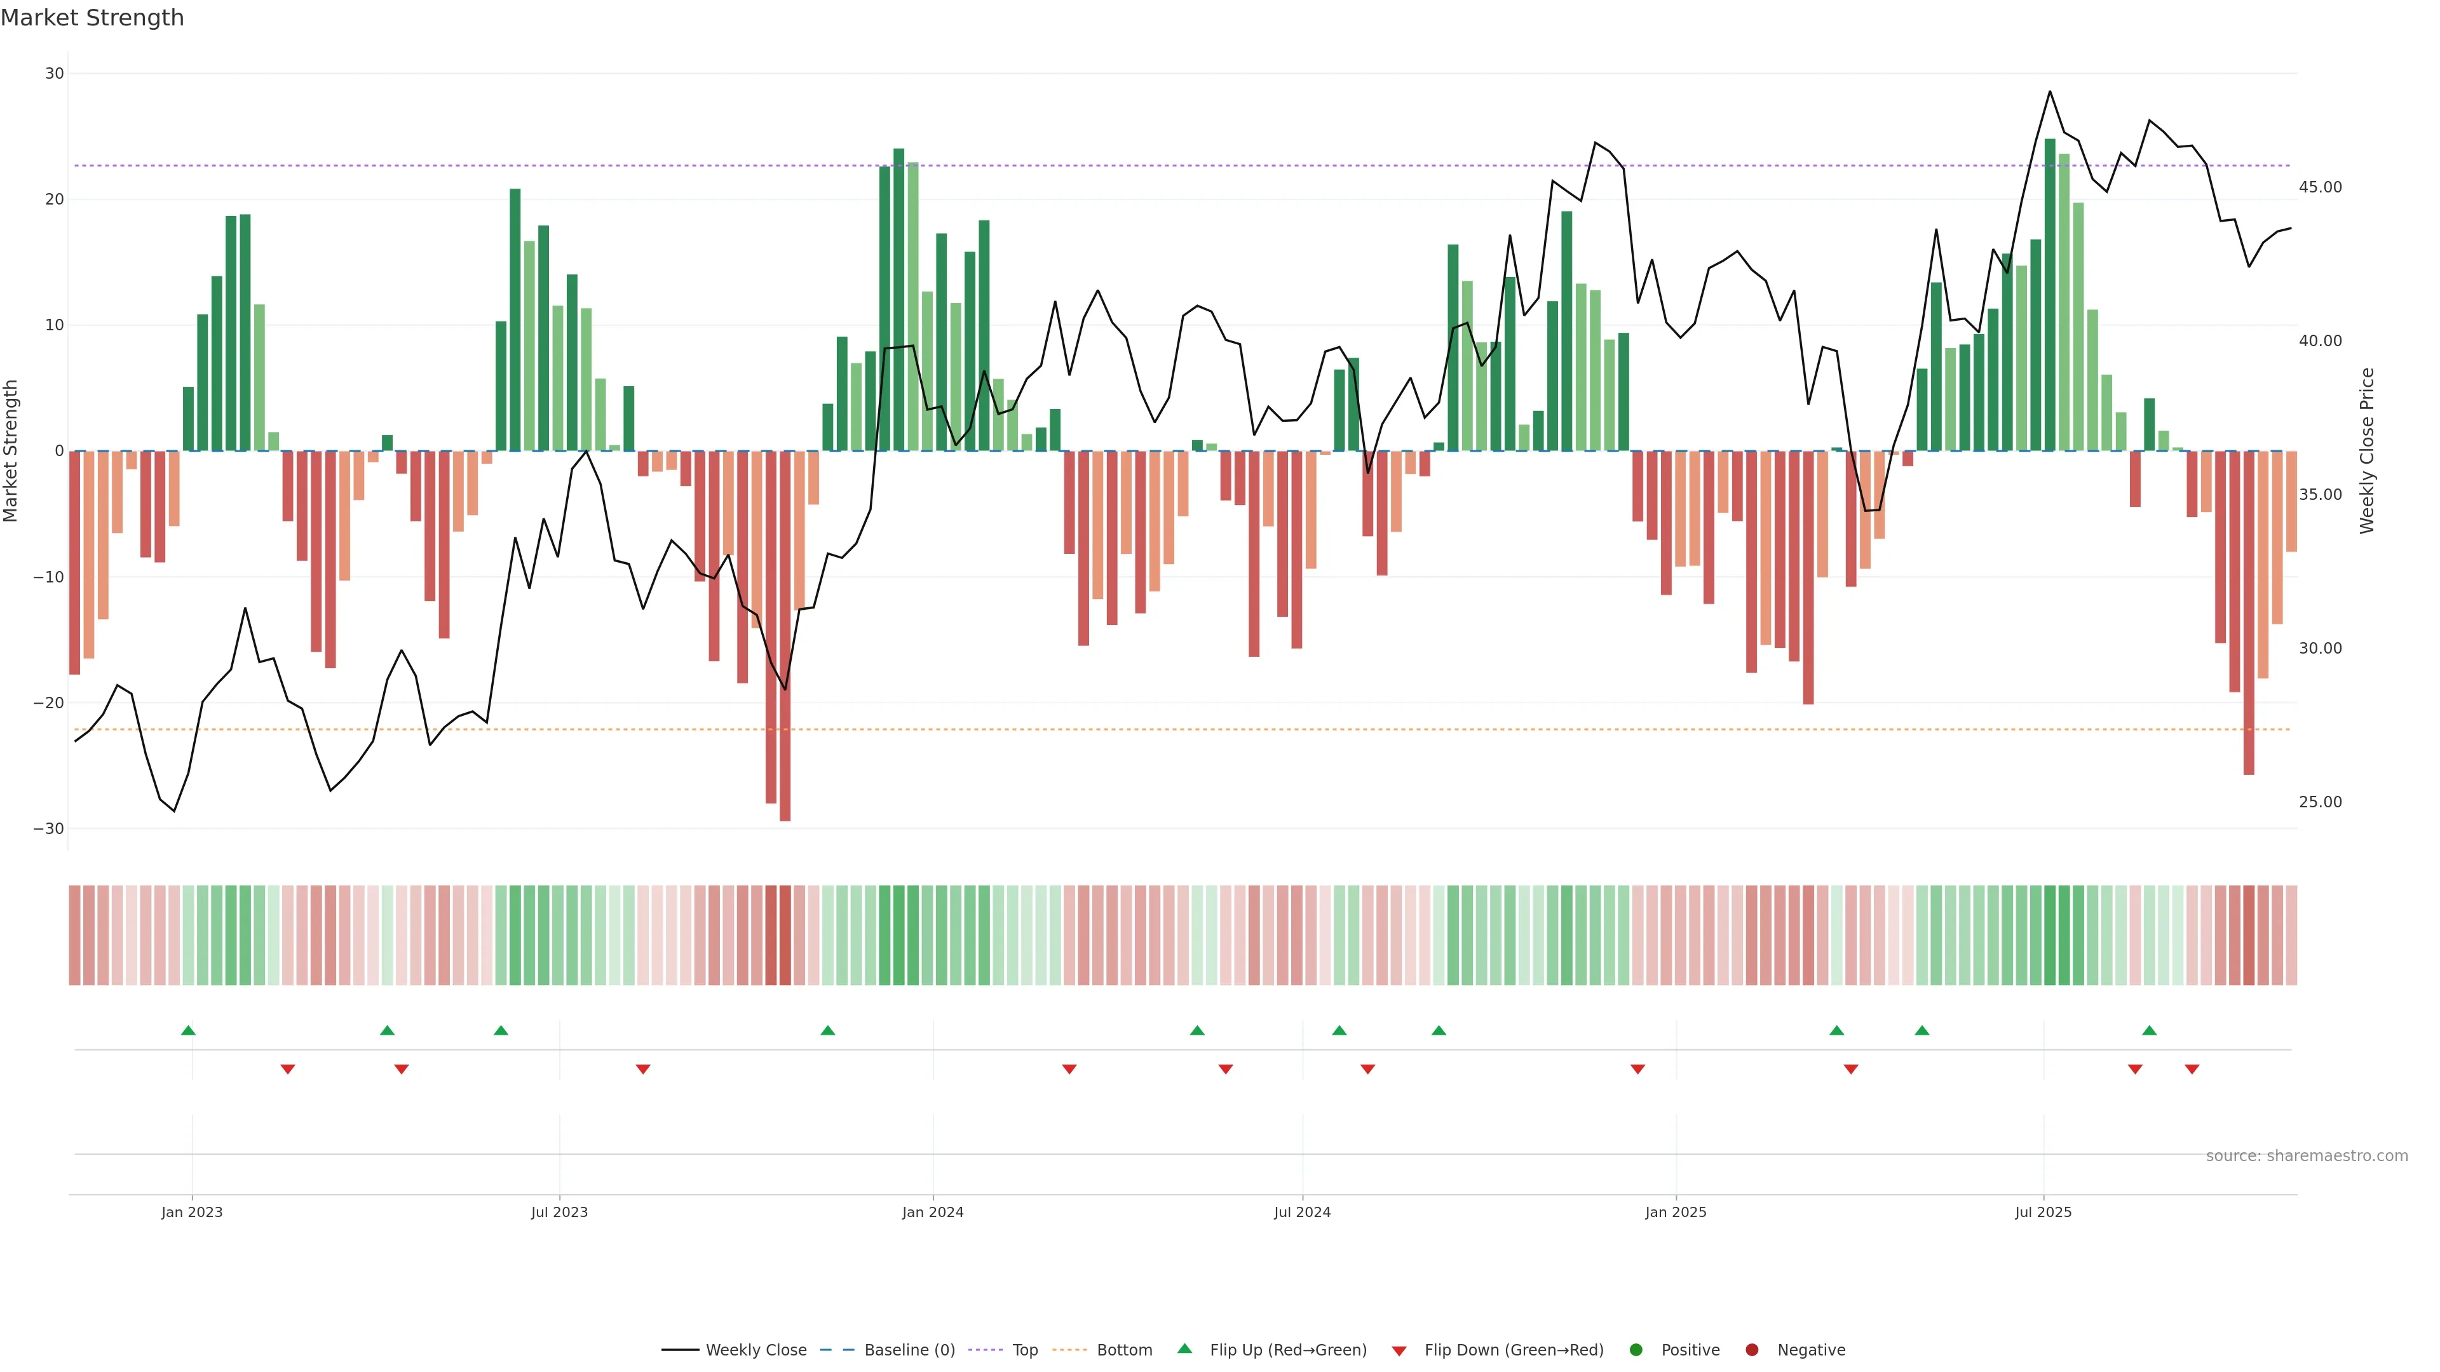Viewport: 2440px width, 1372px height.
Task: Click the Negative red circle legend icon
Action: click(x=1751, y=1350)
